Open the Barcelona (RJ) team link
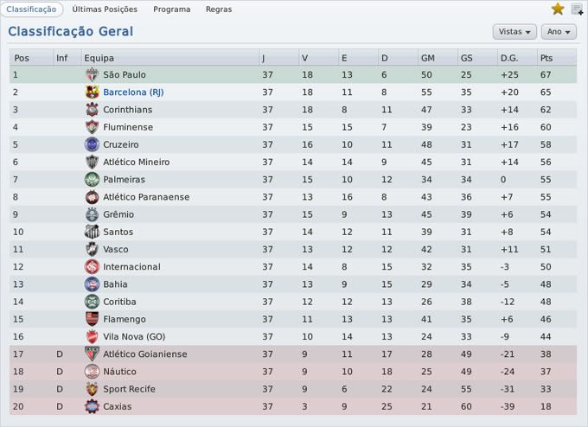Screen dimensions: 588x427 [133, 92]
